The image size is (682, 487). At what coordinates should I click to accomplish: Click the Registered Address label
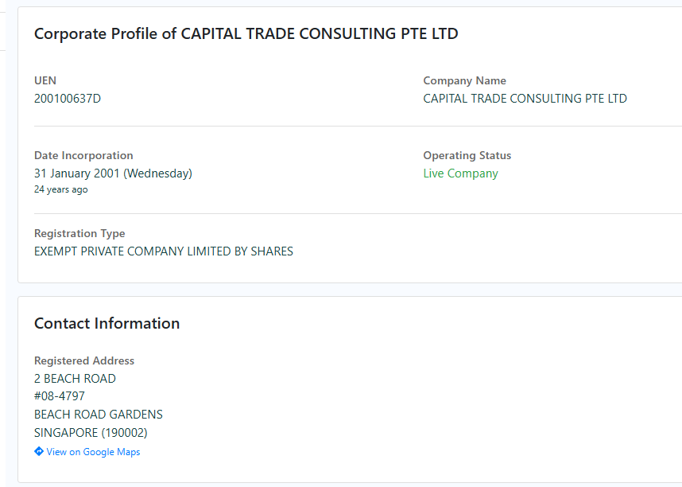[x=84, y=360]
